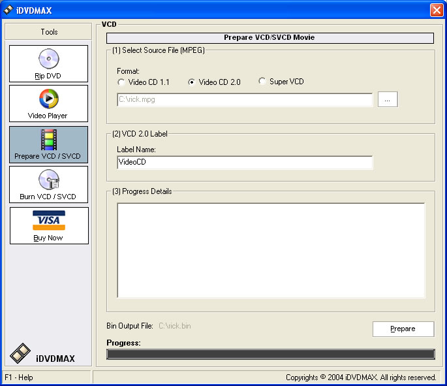Screen dimensions: 447x386
Task: Click the progress bar
Action: (271, 354)
